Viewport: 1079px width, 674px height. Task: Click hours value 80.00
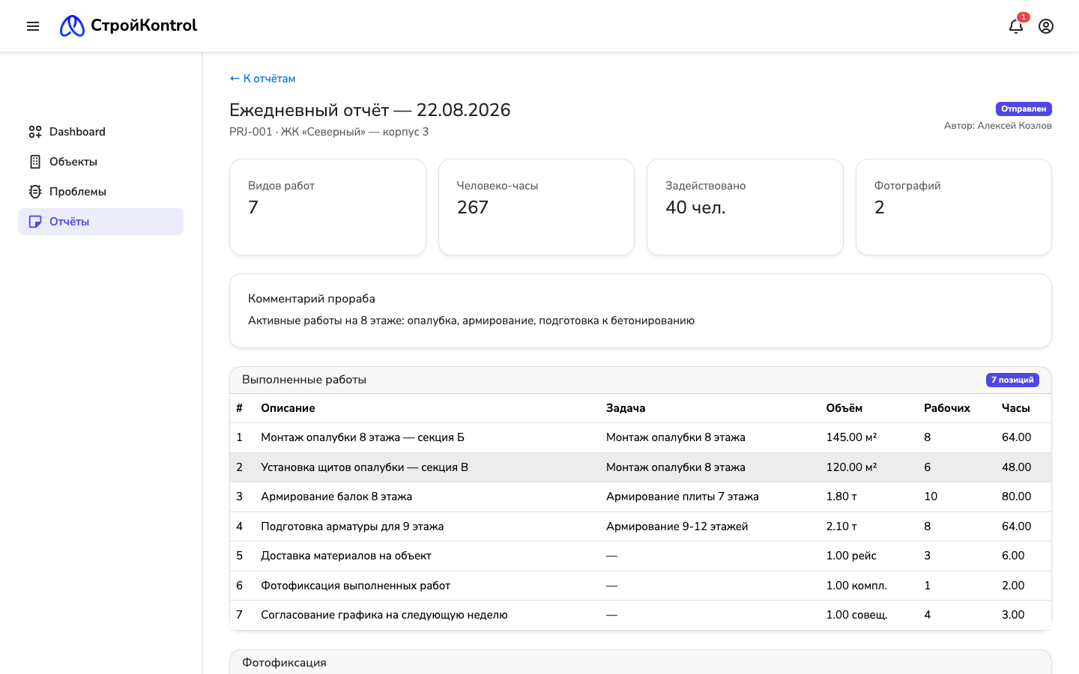1017,497
